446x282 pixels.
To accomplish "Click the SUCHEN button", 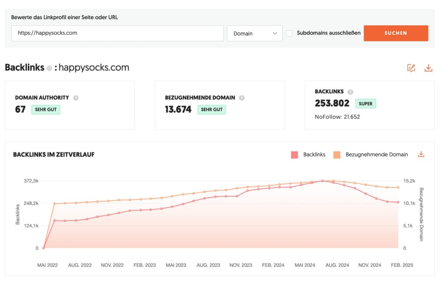I will [x=395, y=33].
